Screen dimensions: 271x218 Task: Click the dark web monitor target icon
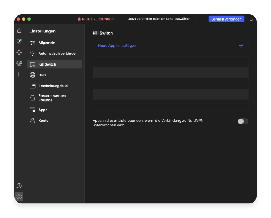point(19,63)
